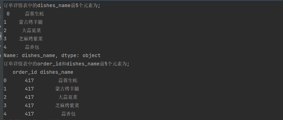Click the first dishes_name header output line
283x120 pixels.
(52, 6)
